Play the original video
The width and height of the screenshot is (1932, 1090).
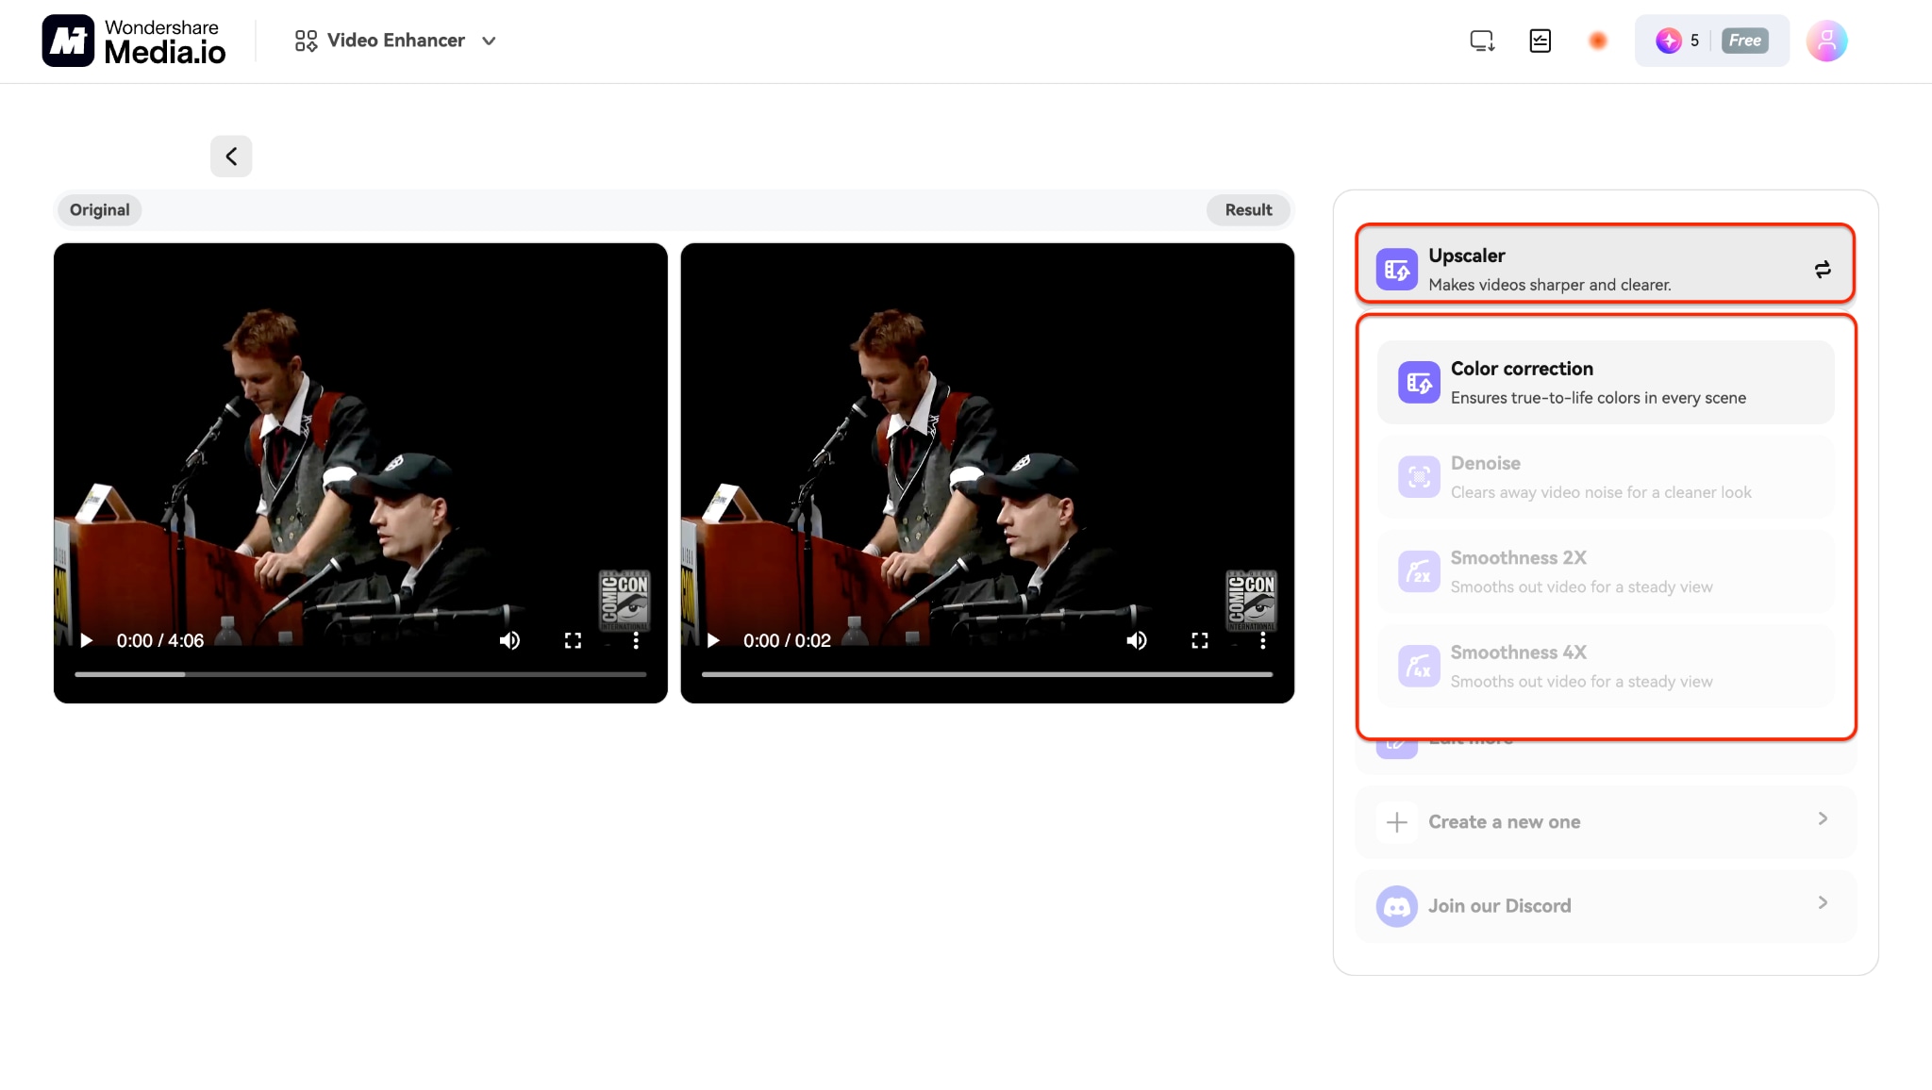(x=87, y=641)
